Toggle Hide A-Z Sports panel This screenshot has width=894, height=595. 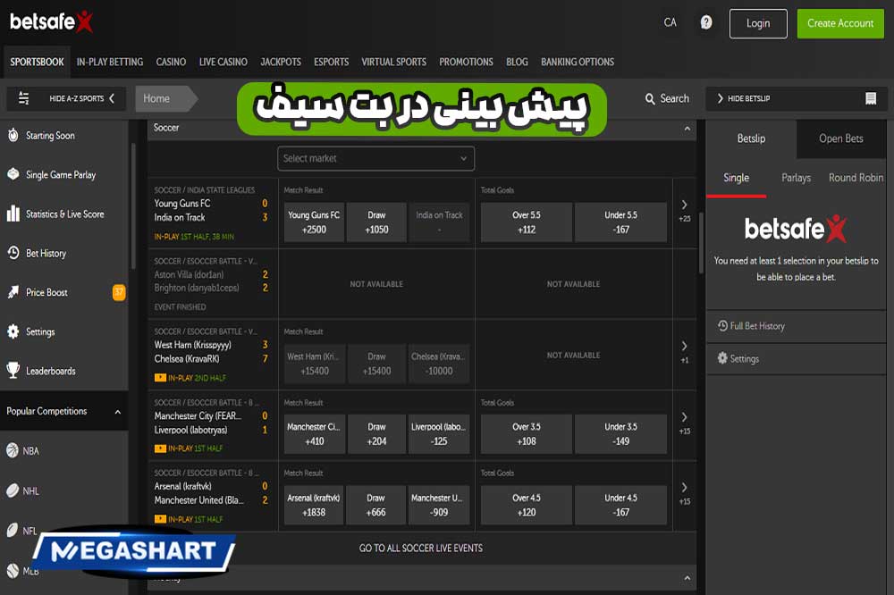(x=67, y=98)
